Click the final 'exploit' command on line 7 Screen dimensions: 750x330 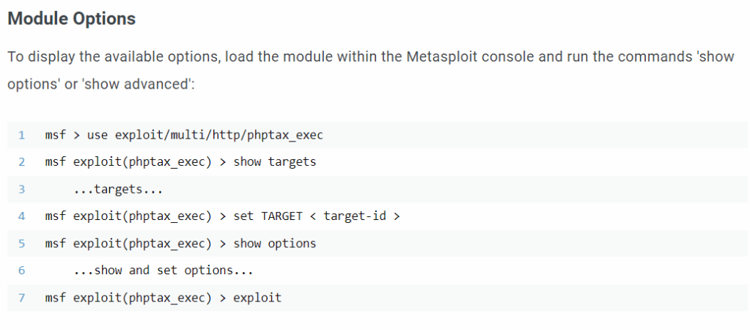[257, 298]
